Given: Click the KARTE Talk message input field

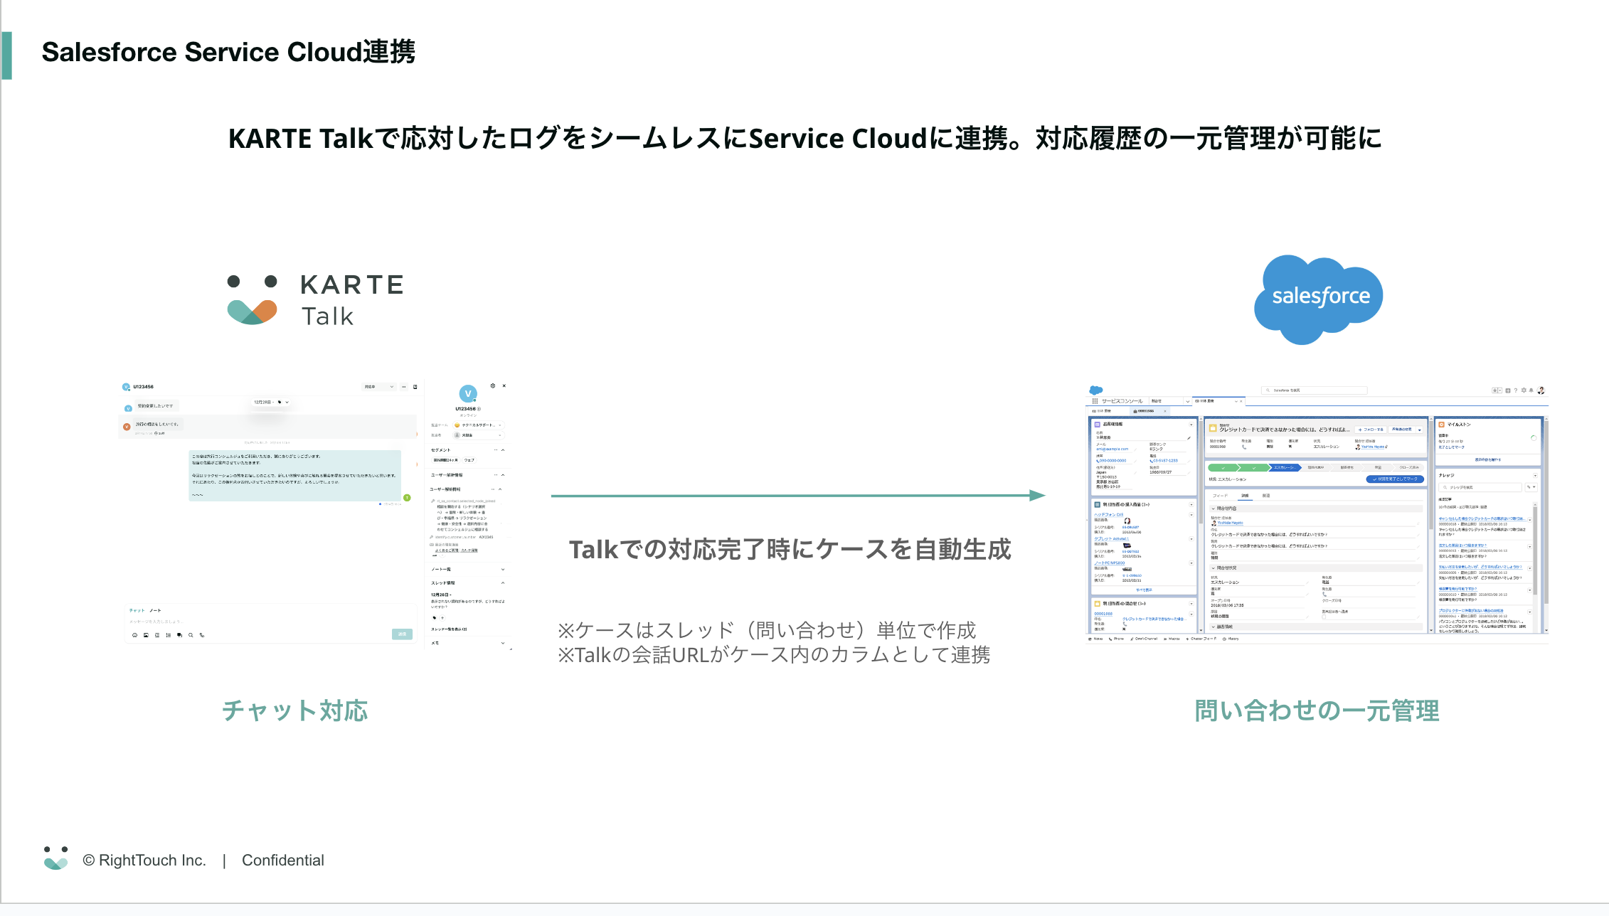Looking at the screenshot, I should point(270,622).
